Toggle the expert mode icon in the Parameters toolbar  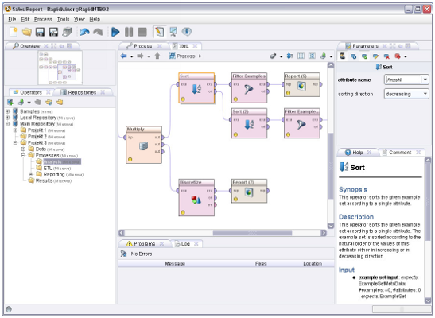342,56
